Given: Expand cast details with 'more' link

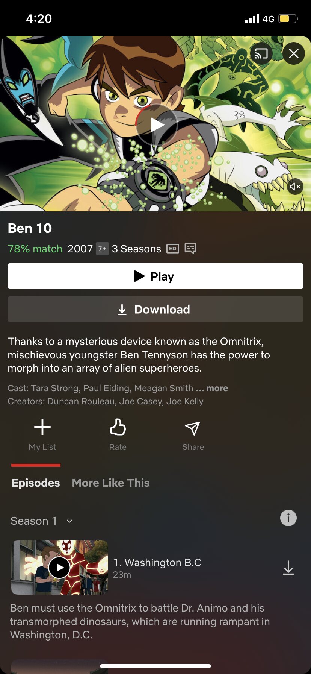Looking at the screenshot, I should (217, 388).
